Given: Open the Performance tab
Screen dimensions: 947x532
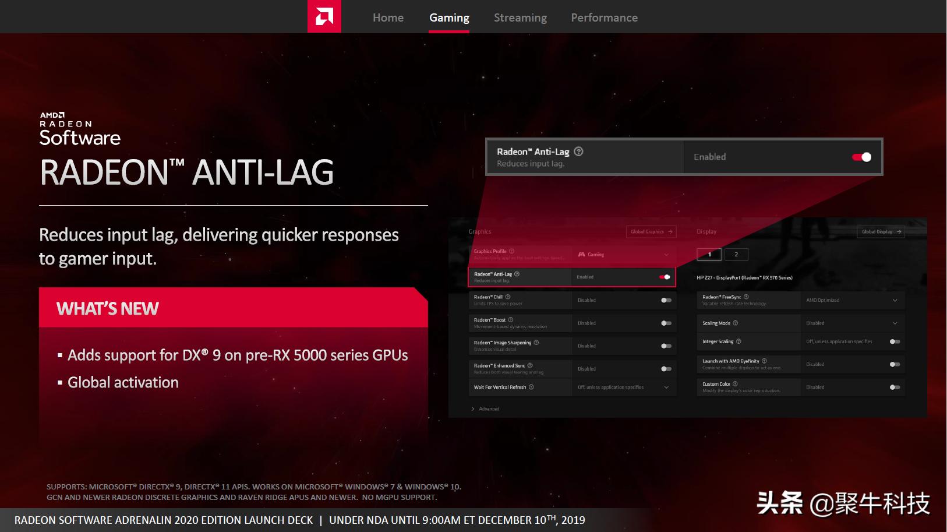Looking at the screenshot, I should [604, 17].
